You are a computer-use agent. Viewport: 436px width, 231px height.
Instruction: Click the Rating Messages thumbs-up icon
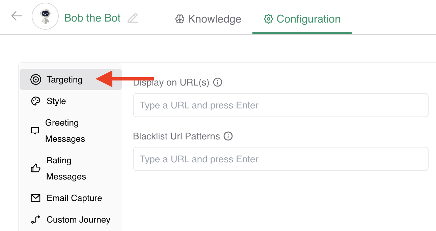point(35,168)
